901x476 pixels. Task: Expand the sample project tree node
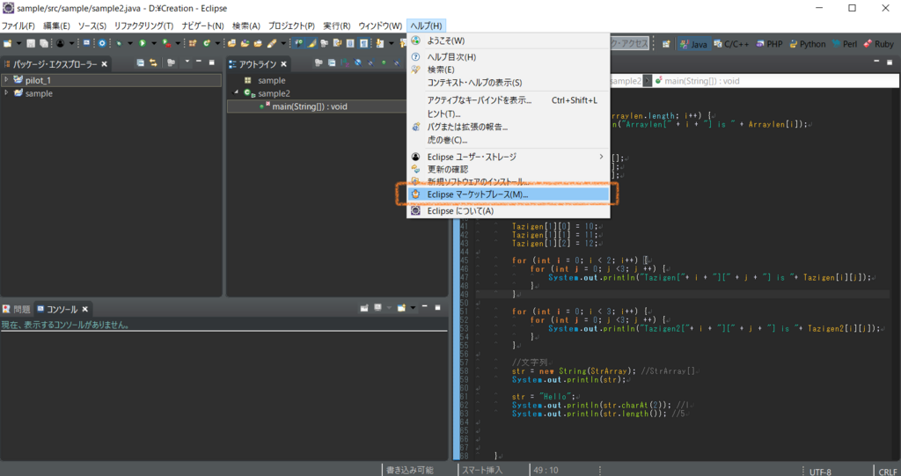[x=6, y=92]
